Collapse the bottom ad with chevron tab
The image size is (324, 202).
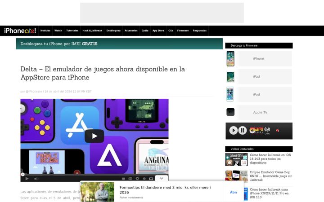[162, 178]
